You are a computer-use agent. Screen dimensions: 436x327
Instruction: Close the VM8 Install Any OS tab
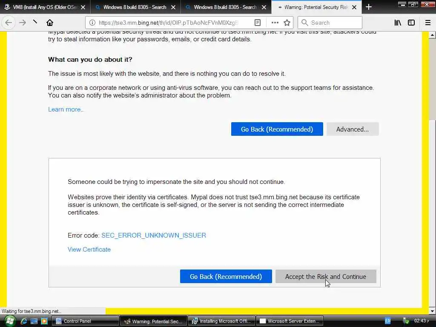(x=83, y=7)
